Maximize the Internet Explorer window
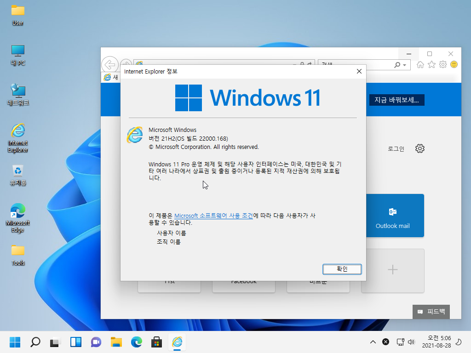Image resolution: width=471 pixels, height=353 pixels. 430,54
